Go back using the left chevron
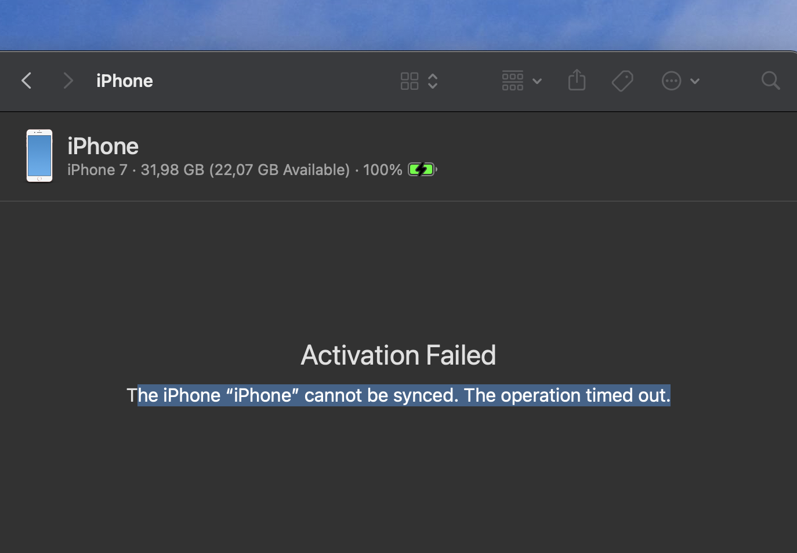The width and height of the screenshot is (797, 553). click(x=27, y=81)
